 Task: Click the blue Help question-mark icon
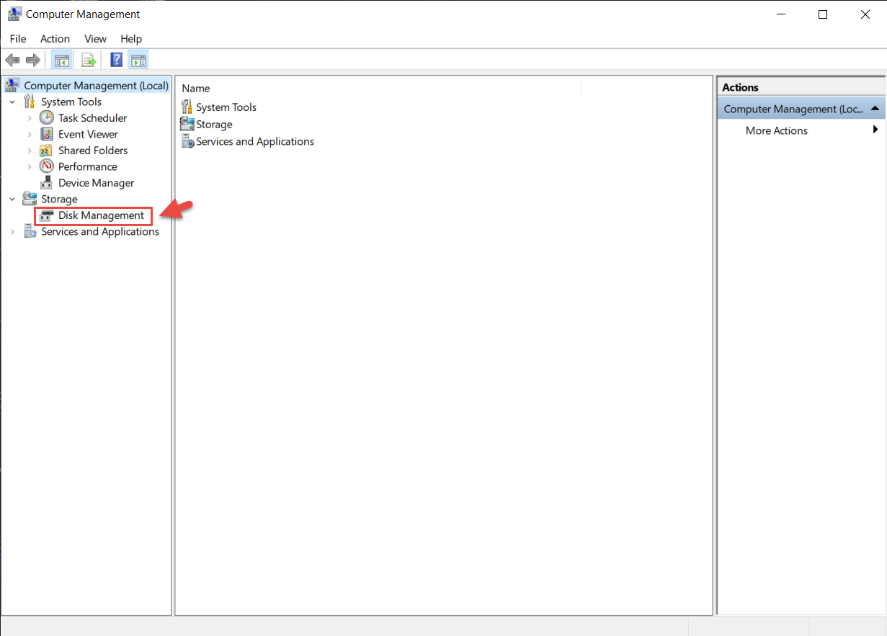click(x=116, y=60)
